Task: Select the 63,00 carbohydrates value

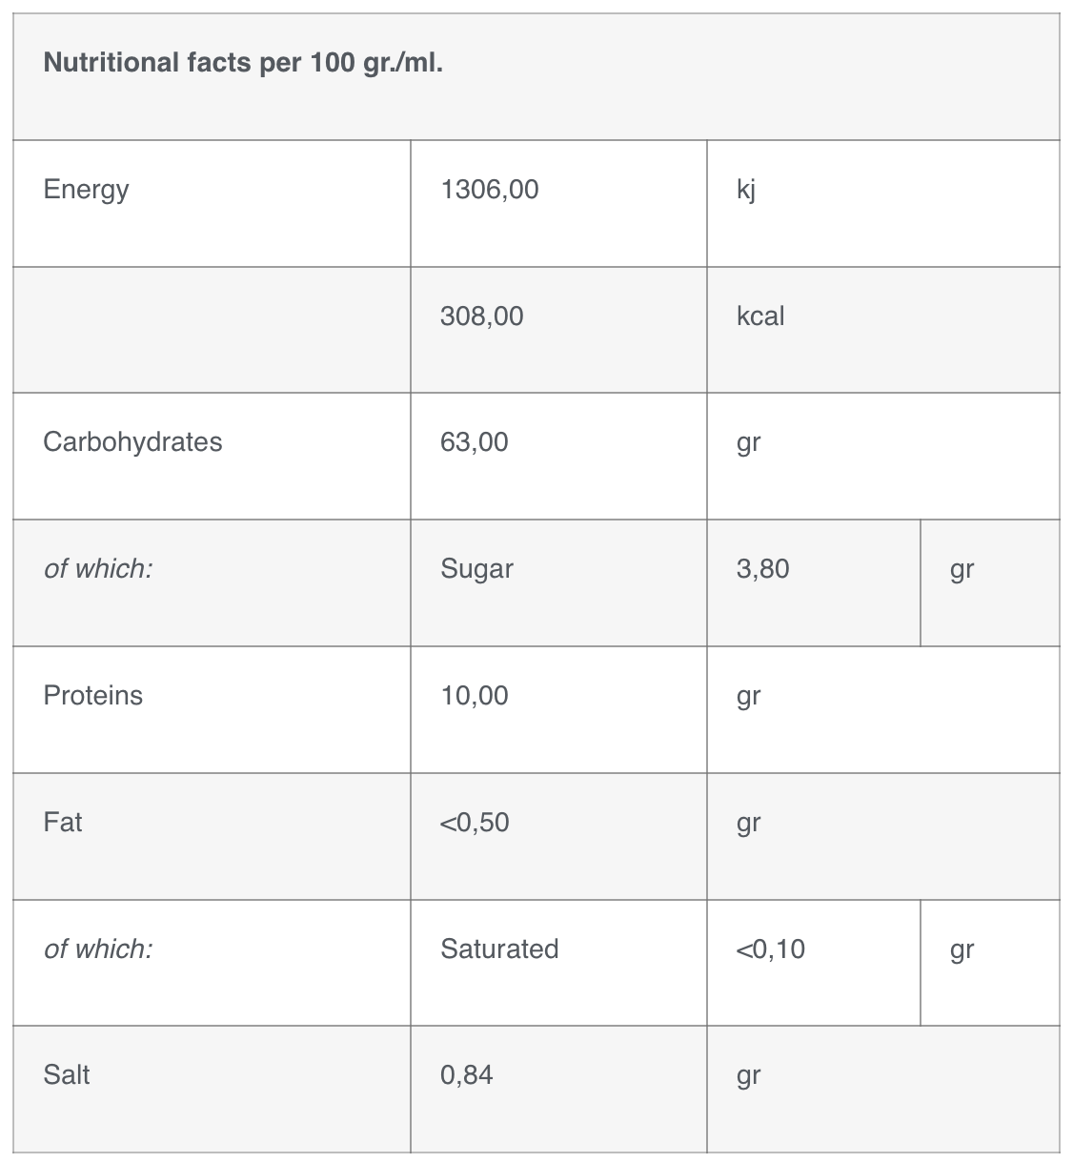Action: 474,442
